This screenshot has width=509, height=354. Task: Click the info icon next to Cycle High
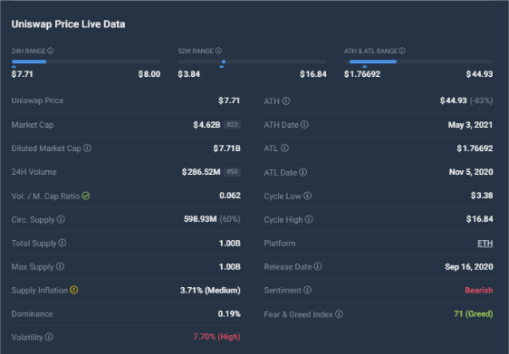tap(309, 219)
